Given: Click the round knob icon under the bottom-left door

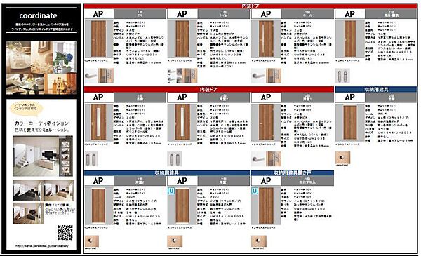Looking at the screenshot, I should (x=91, y=241).
